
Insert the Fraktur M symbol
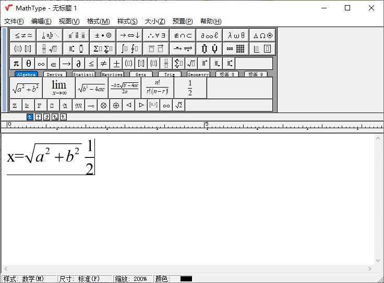79,105
